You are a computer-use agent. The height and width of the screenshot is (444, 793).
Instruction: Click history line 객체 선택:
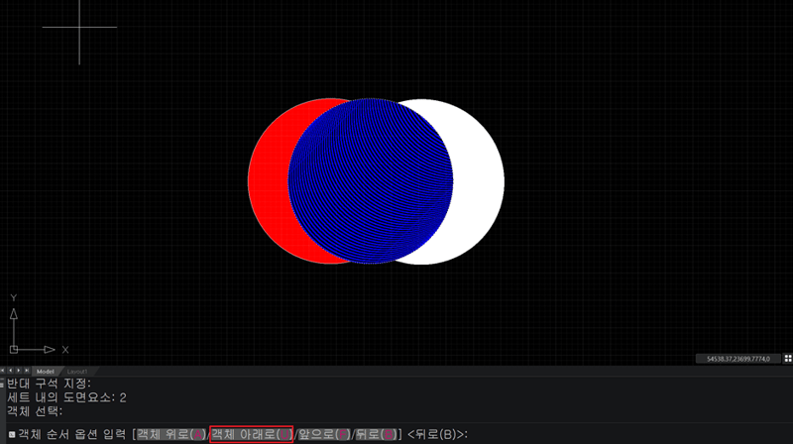click(35, 411)
